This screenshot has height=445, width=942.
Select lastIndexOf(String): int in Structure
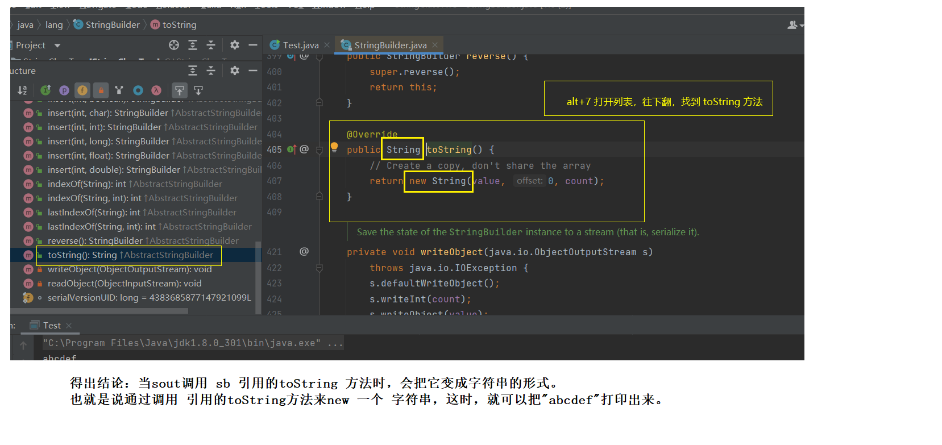point(135,213)
